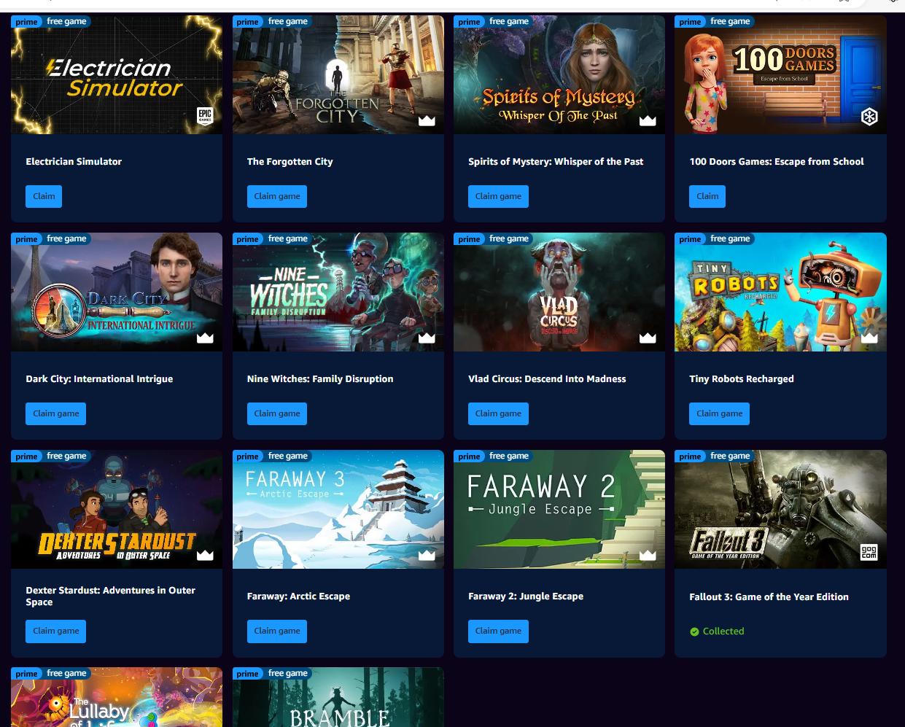
Task: Click crown icon on Tiny Robots Recharged
Action: click(869, 338)
